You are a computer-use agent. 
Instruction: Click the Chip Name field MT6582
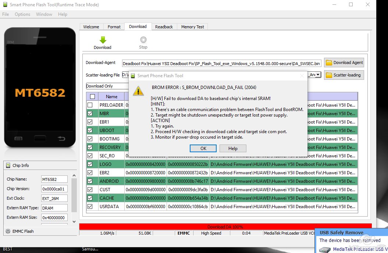(54, 179)
